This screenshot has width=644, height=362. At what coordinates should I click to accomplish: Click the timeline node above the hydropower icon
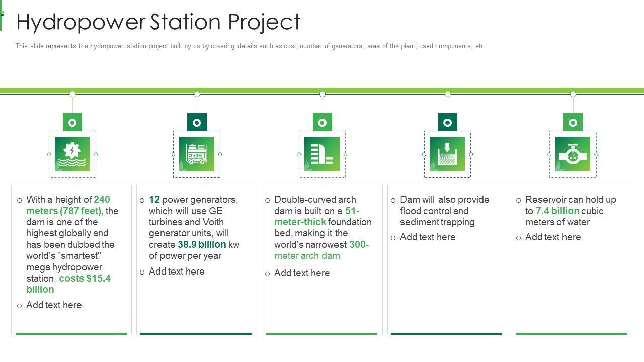point(72,94)
